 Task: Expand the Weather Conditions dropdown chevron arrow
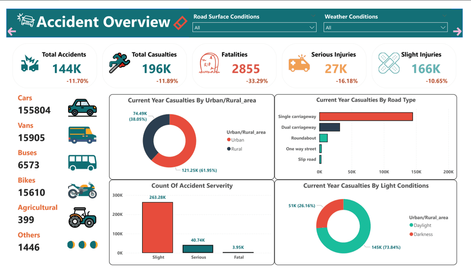coord(443,27)
